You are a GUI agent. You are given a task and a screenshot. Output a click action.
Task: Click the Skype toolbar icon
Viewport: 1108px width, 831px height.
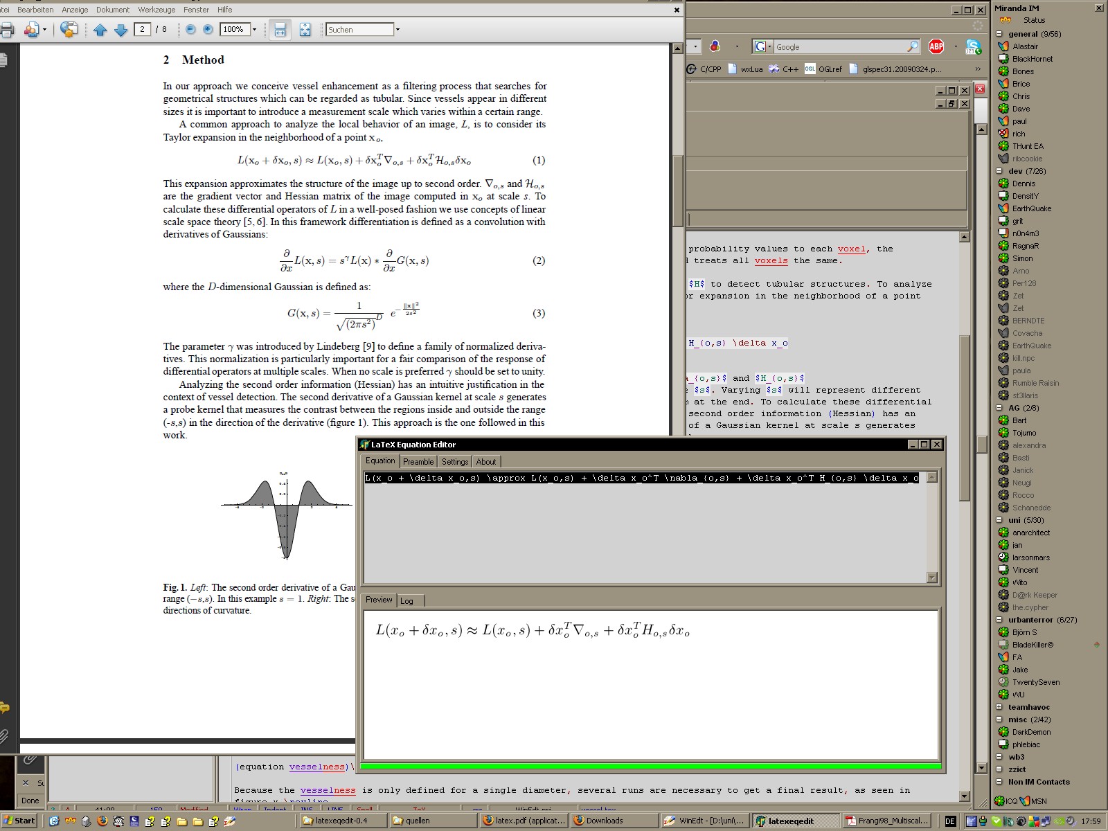(x=973, y=46)
